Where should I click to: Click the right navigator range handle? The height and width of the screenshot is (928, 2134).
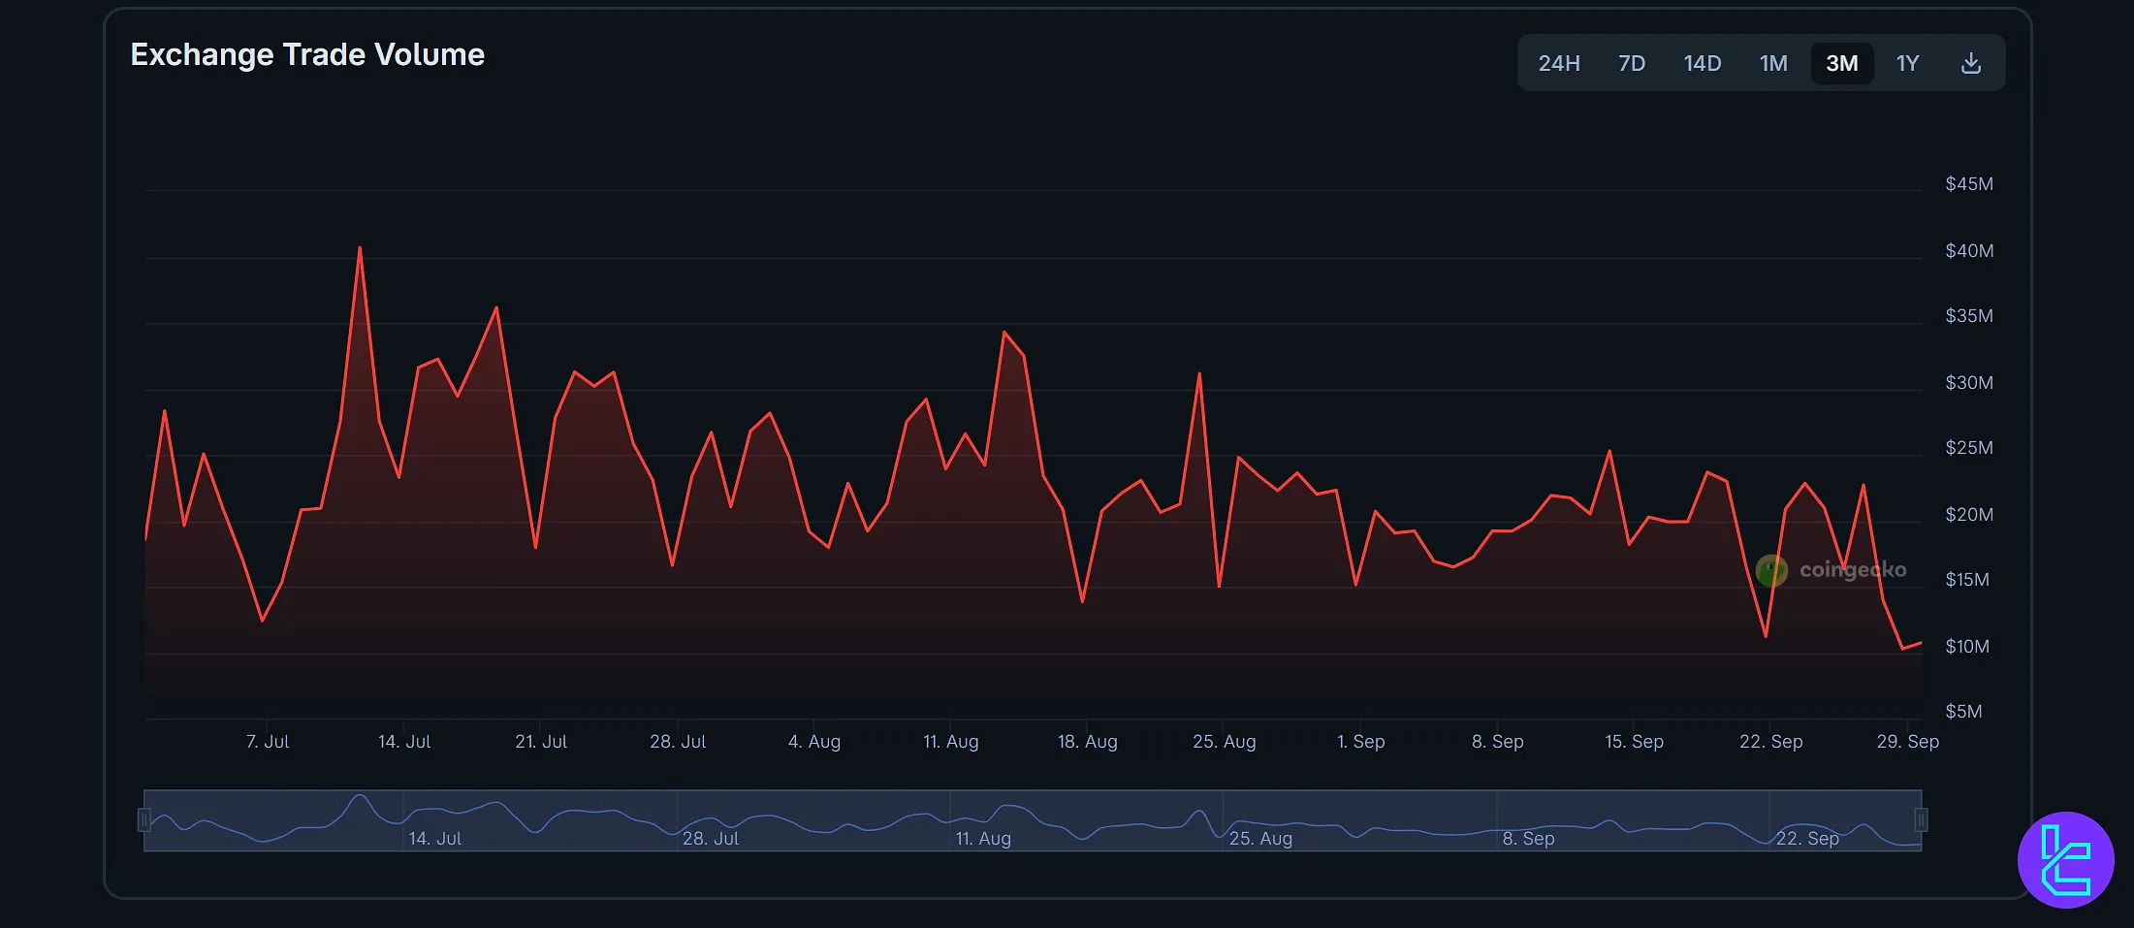coord(1921,820)
